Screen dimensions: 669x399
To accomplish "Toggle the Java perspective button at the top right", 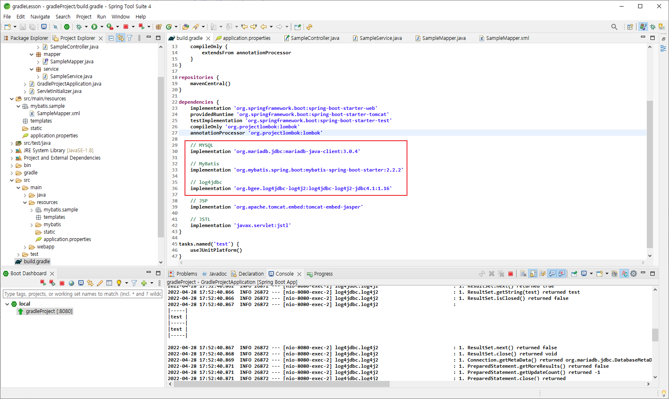I will (643, 27).
